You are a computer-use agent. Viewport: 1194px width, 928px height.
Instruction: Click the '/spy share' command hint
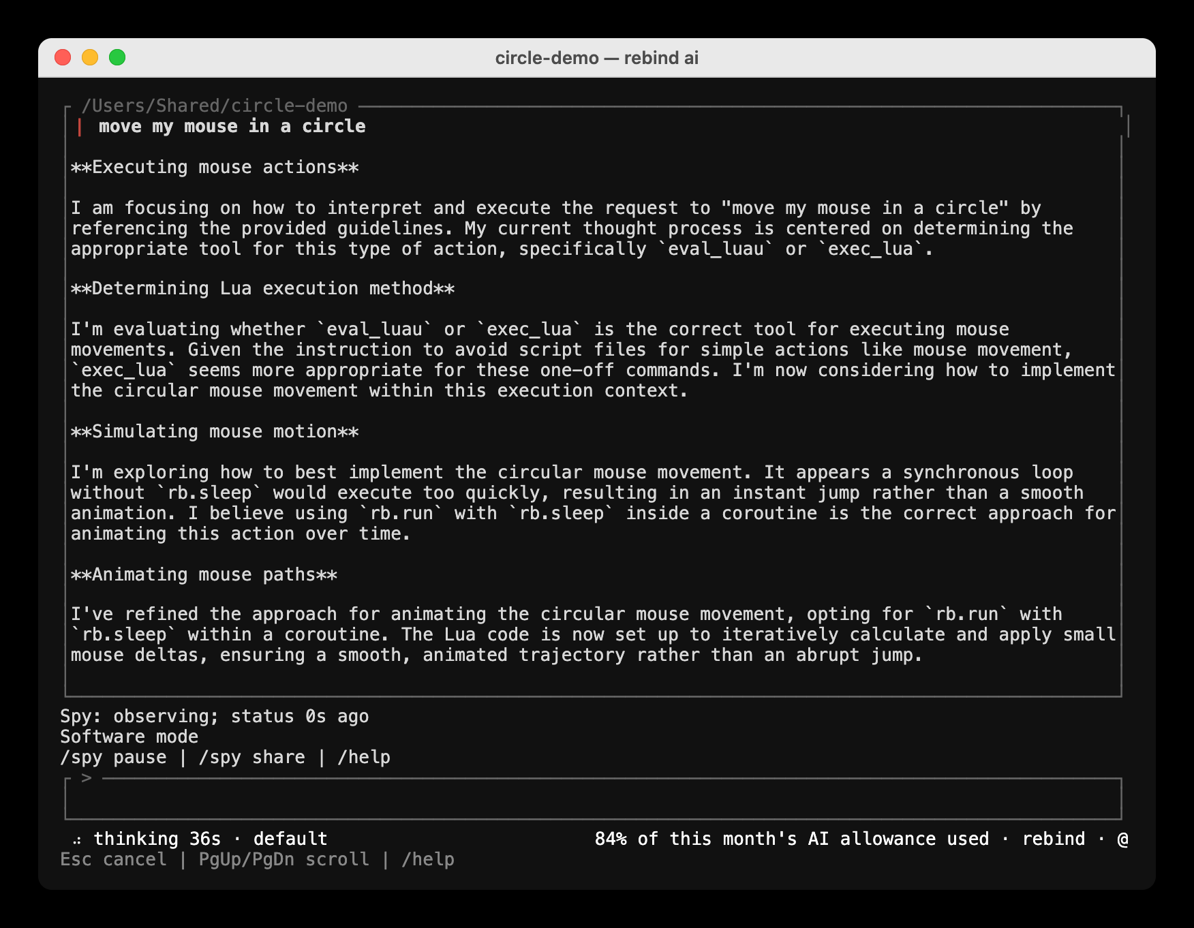pyautogui.click(x=252, y=758)
